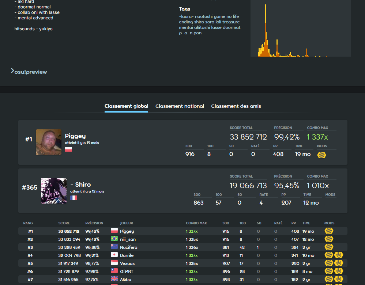Viewport: 365px width, 285px height.
Task: Click Singapore flag next to Vexuas
Action: click(x=114, y=263)
